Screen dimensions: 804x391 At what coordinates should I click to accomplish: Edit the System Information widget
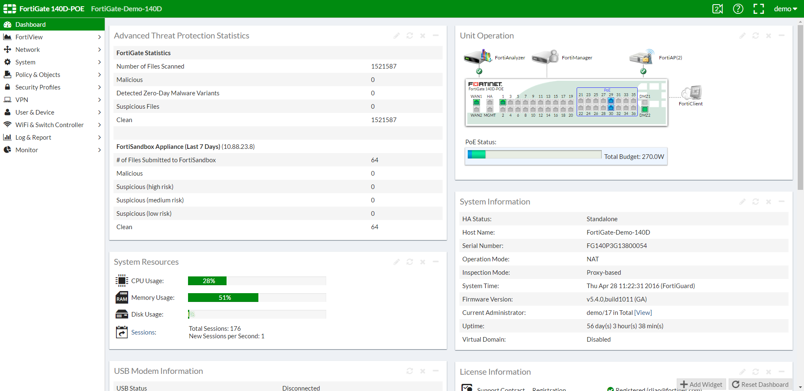point(742,202)
